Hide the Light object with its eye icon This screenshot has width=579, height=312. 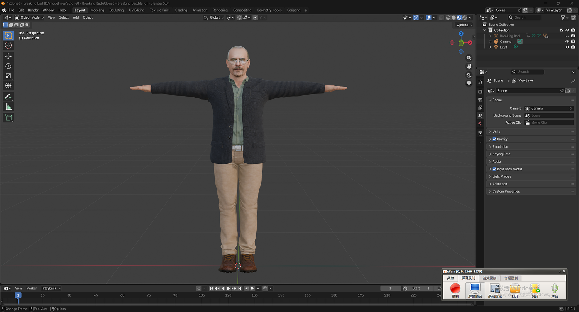click(567, 47)
